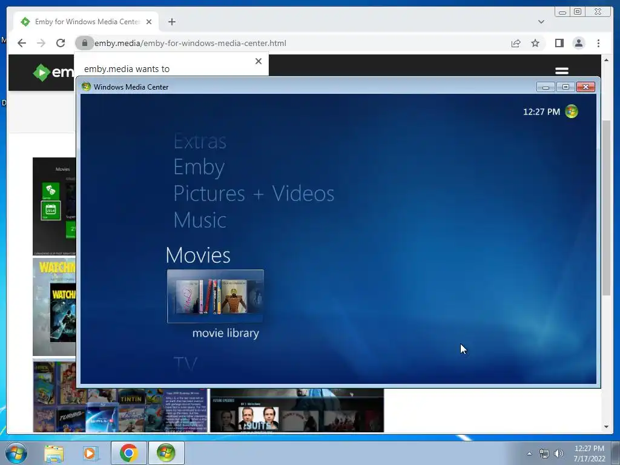Click the Emby logo on the website

click(53, 72)
